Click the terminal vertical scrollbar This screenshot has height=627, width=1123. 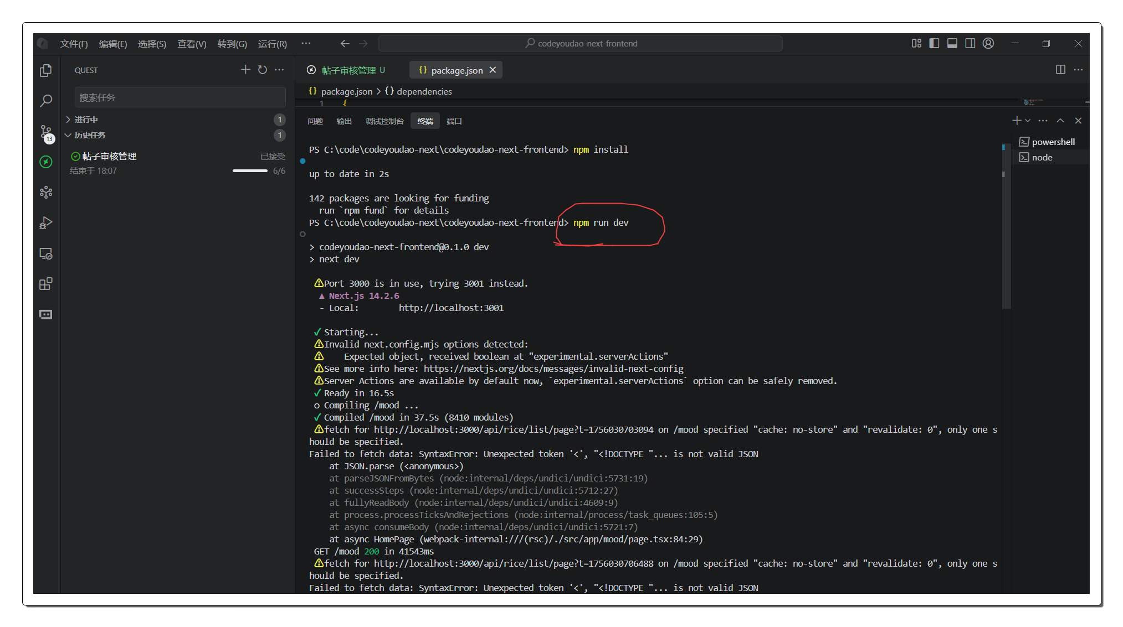(x=1006, y=227)
